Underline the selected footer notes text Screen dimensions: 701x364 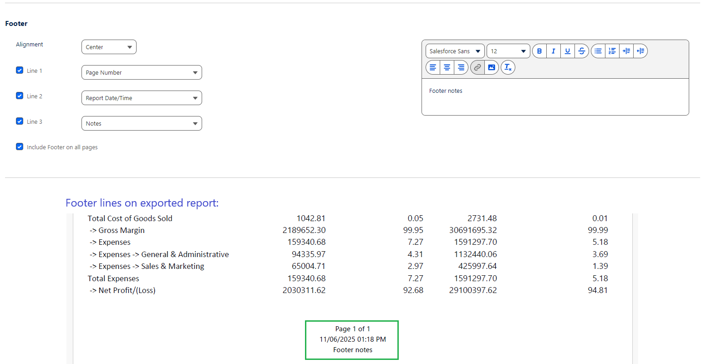pyautogui.click(x=568, y=51)
